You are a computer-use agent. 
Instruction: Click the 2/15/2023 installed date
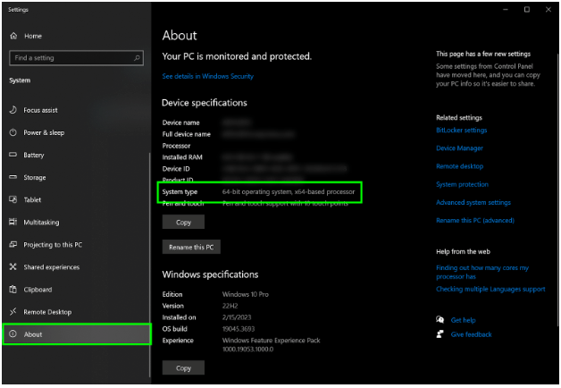point(237,317)
